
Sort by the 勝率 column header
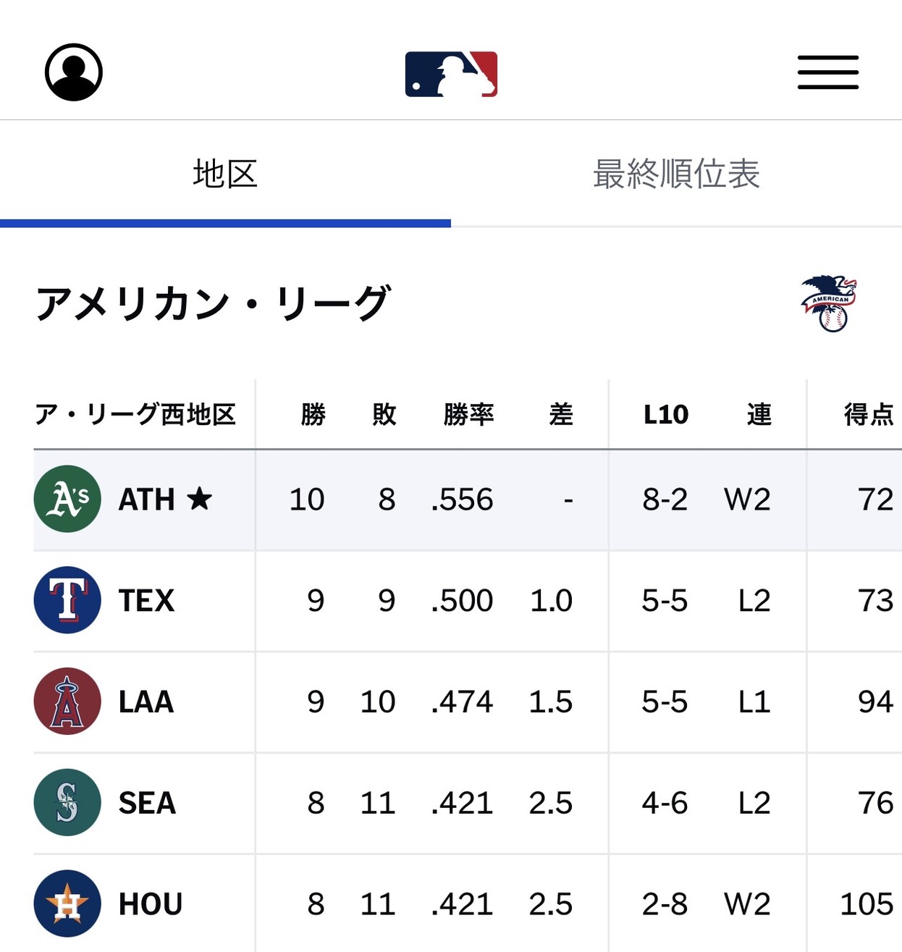468,415
